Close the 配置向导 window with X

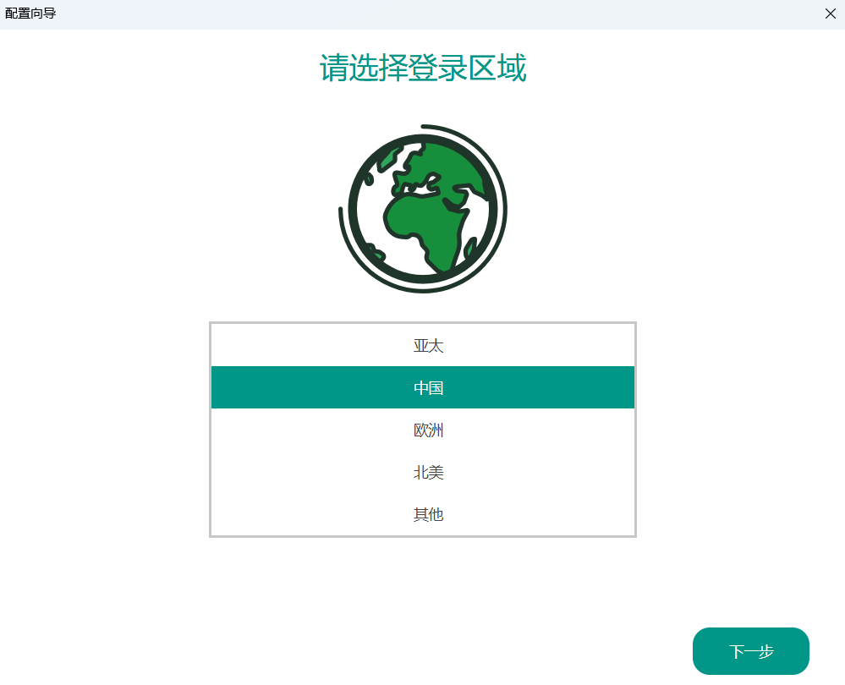[830, 14]
